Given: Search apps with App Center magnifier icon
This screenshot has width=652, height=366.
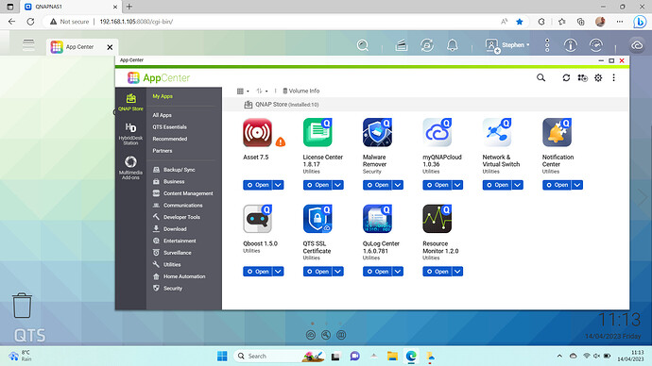Looking at the screenshot, I should [x=540, y=77].
